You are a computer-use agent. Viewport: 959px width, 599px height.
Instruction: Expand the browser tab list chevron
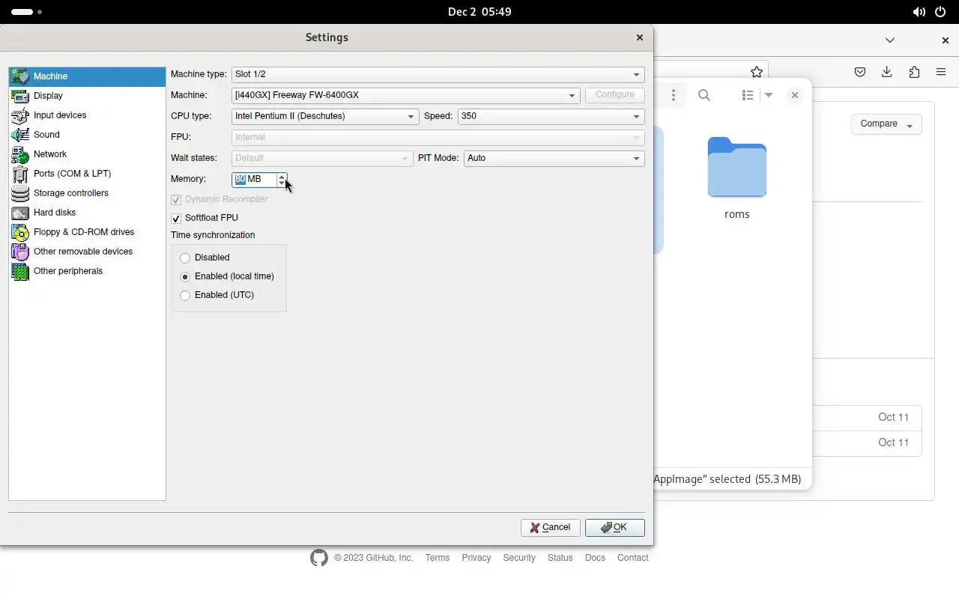(x=890, y=40)
